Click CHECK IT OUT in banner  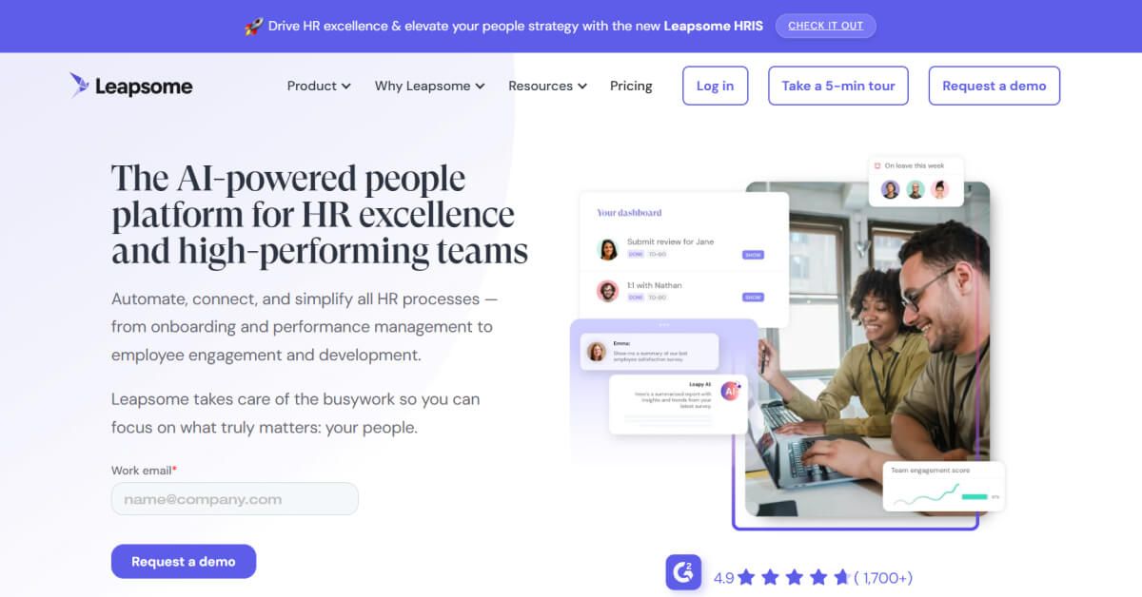(x=826, y=26)
